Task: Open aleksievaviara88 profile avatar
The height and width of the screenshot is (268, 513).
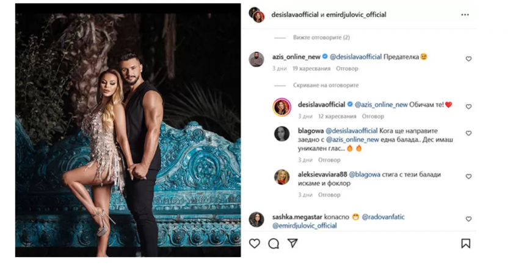Action: point(282,177)
